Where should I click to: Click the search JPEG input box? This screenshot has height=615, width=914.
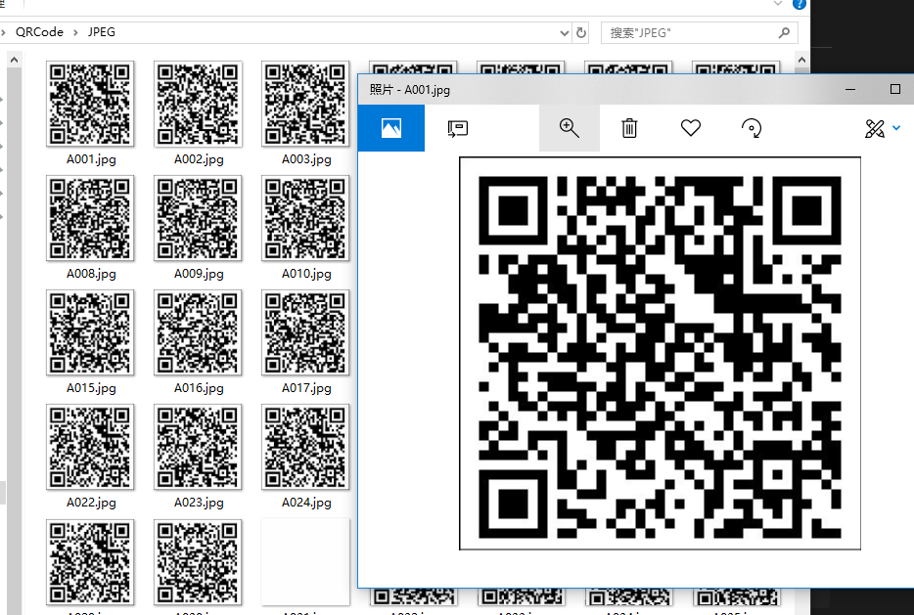click(685, 32)
